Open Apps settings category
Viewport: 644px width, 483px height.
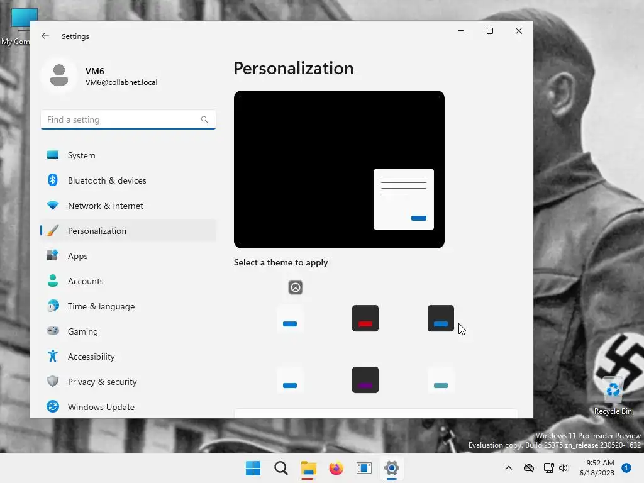[128, 256]
